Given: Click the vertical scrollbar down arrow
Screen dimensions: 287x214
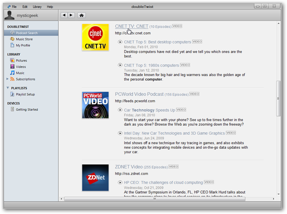Looking at the screenshot, I should [278, 194].
